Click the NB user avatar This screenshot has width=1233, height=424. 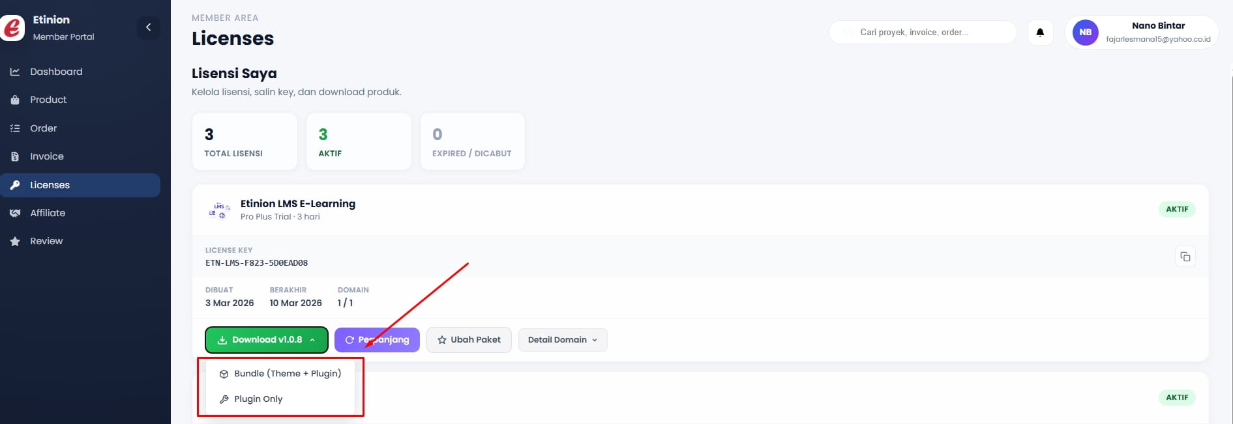point(1085,32)
